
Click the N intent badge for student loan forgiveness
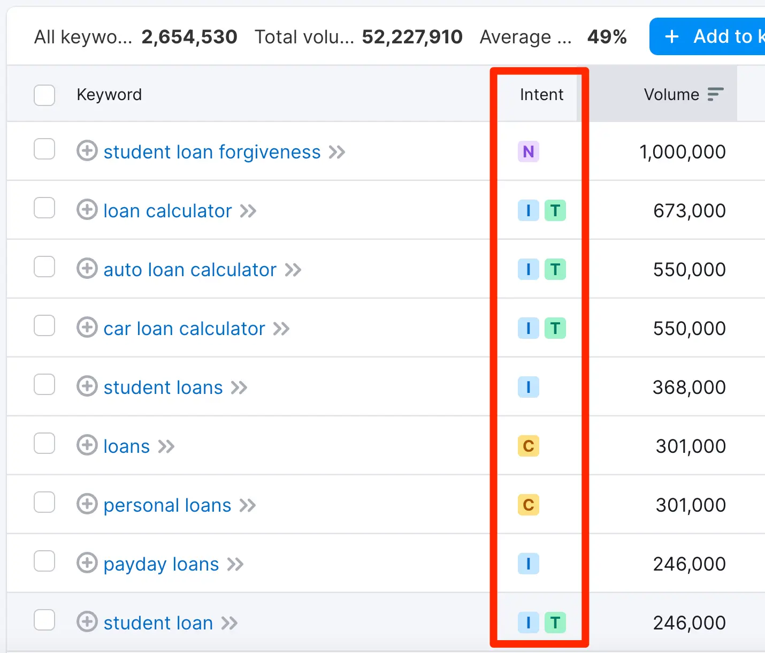528,152
